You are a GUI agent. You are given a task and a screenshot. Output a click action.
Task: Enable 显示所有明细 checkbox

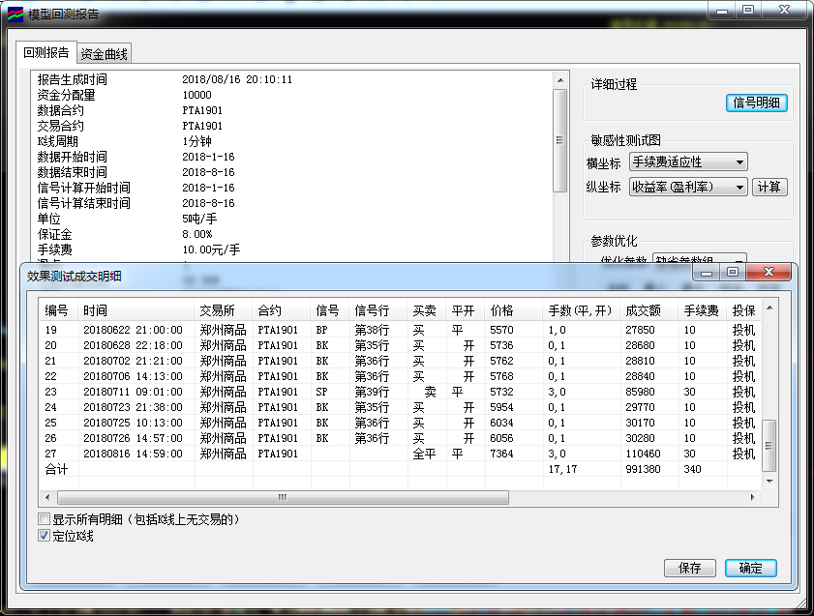tap(45, 519)
